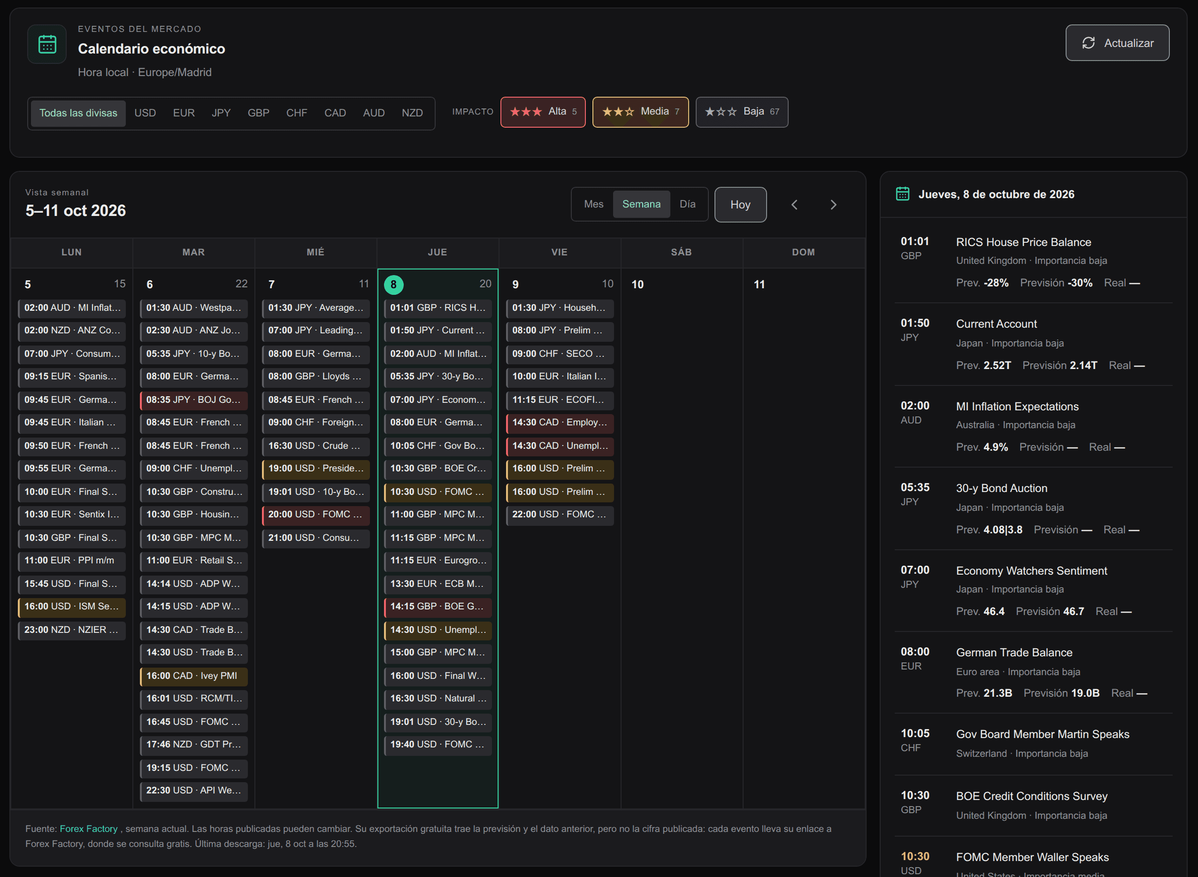This screenshot has width=1198, height=877.
Task: Open the 01:30 JPY Househ… event on Friday
Action: [x=560, y=308]
